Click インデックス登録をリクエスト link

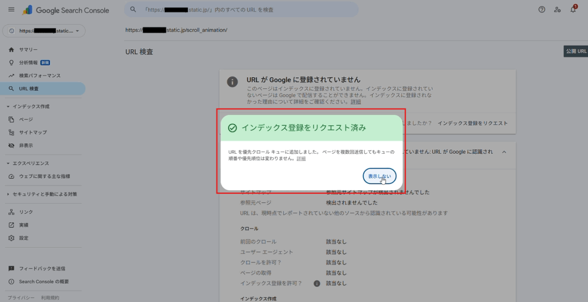coord(472,123)
